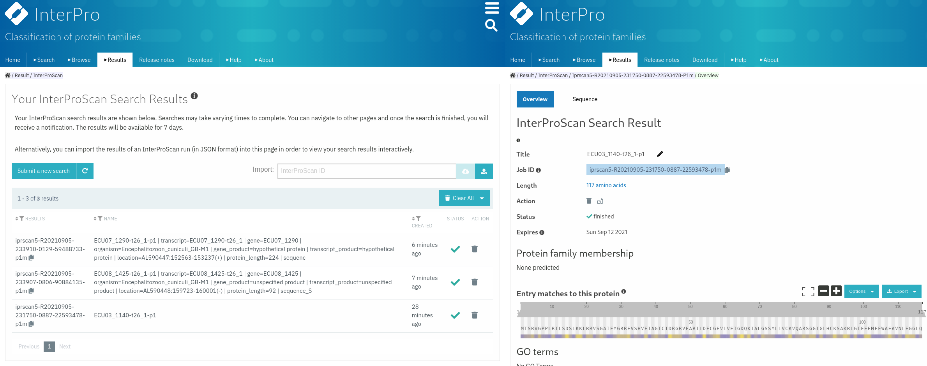Screen dimensions: 927x366
Task: Open the Clear All dropdown arrow
Action: tap(482, 198)
